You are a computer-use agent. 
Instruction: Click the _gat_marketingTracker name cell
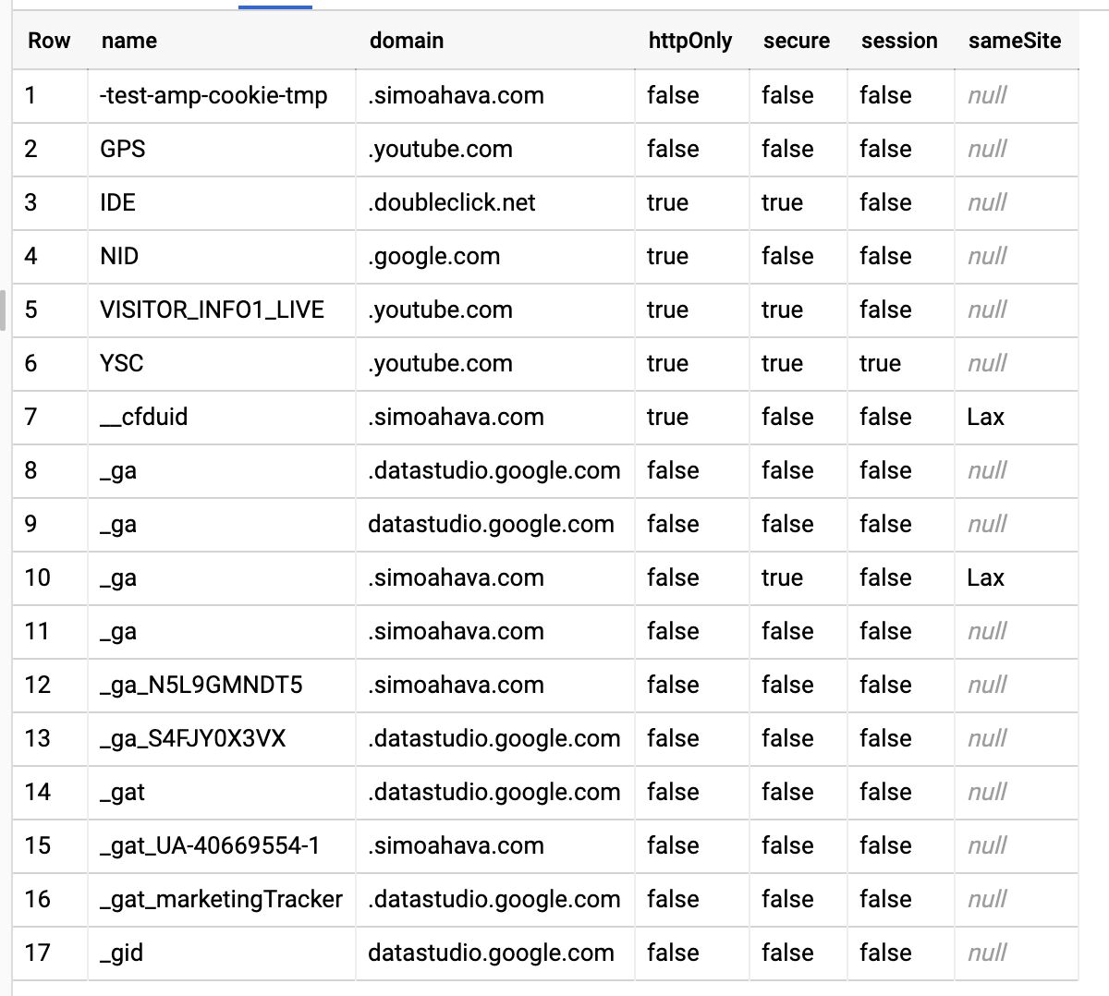[x=221, y=899]
